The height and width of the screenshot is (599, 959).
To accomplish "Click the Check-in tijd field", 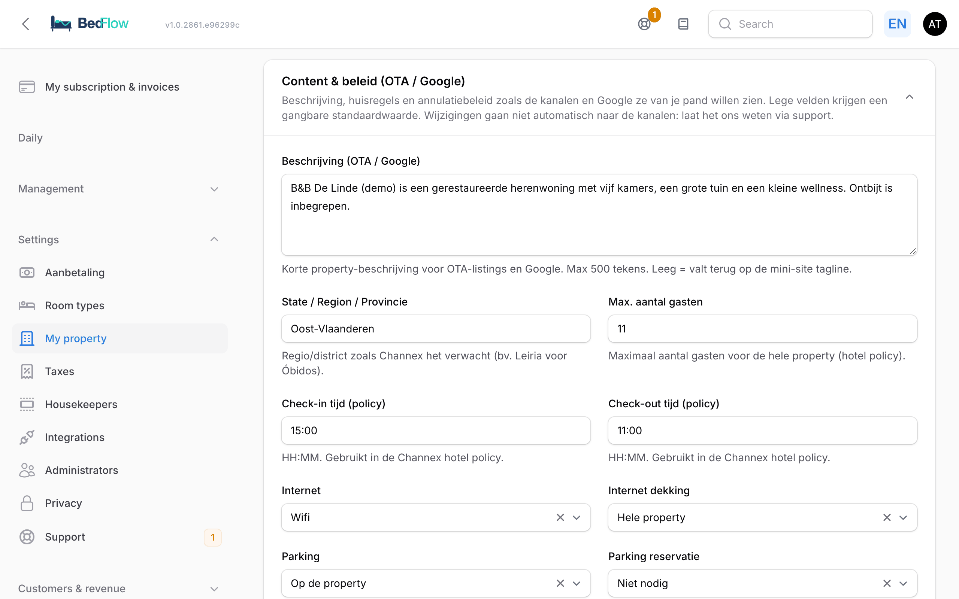I will point(436,431).
